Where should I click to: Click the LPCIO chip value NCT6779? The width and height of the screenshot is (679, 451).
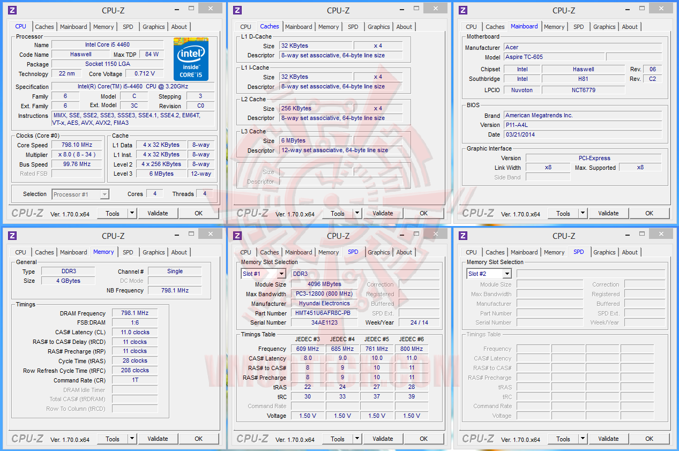583,90
